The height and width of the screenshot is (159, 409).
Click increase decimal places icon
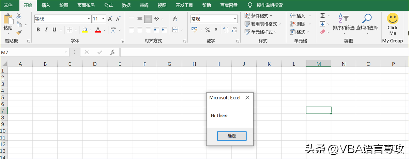tap(225, 30)
